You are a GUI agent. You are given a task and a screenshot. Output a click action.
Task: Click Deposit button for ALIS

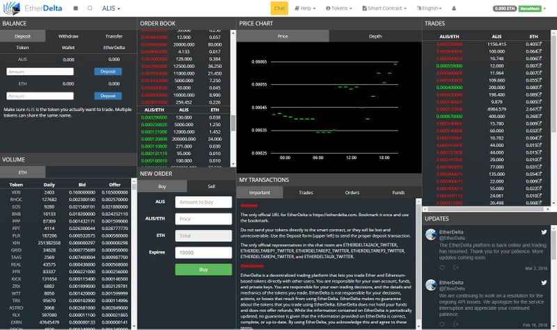pyautogui.click(x=108, y=72)
